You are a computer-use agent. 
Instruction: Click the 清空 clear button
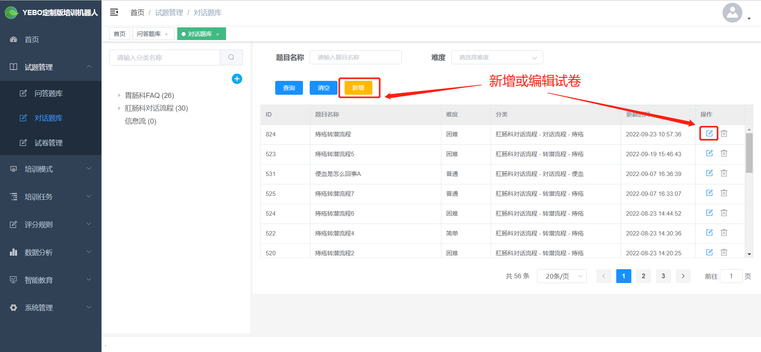[324, 88]
